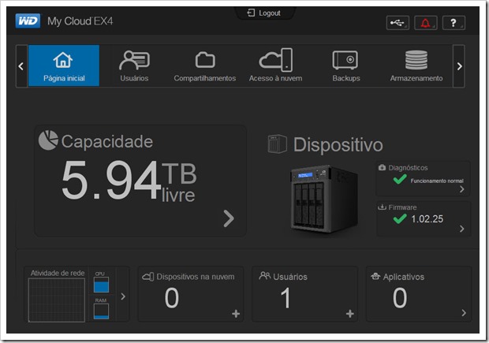Screen dimensions: 489x343
Task: Click Dispositivos na nuvem cloud icon
Action: tap(147, 277)
